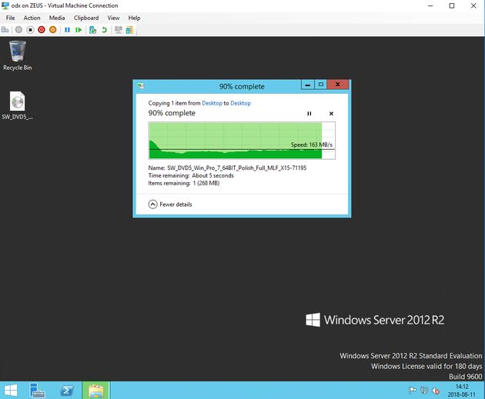The height and width of the screenshot is (399, 485).
Task: Open the taskbar clock showing 14:12
Action: click(x=461, y=391)
